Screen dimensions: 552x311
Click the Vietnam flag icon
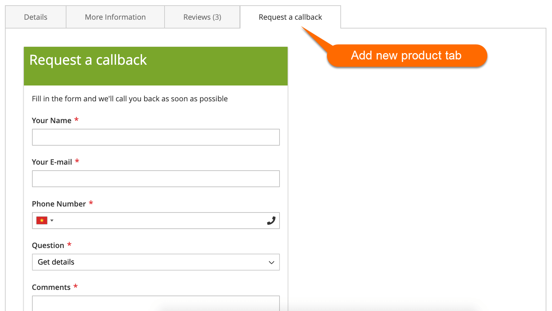(x=42, y=221)
